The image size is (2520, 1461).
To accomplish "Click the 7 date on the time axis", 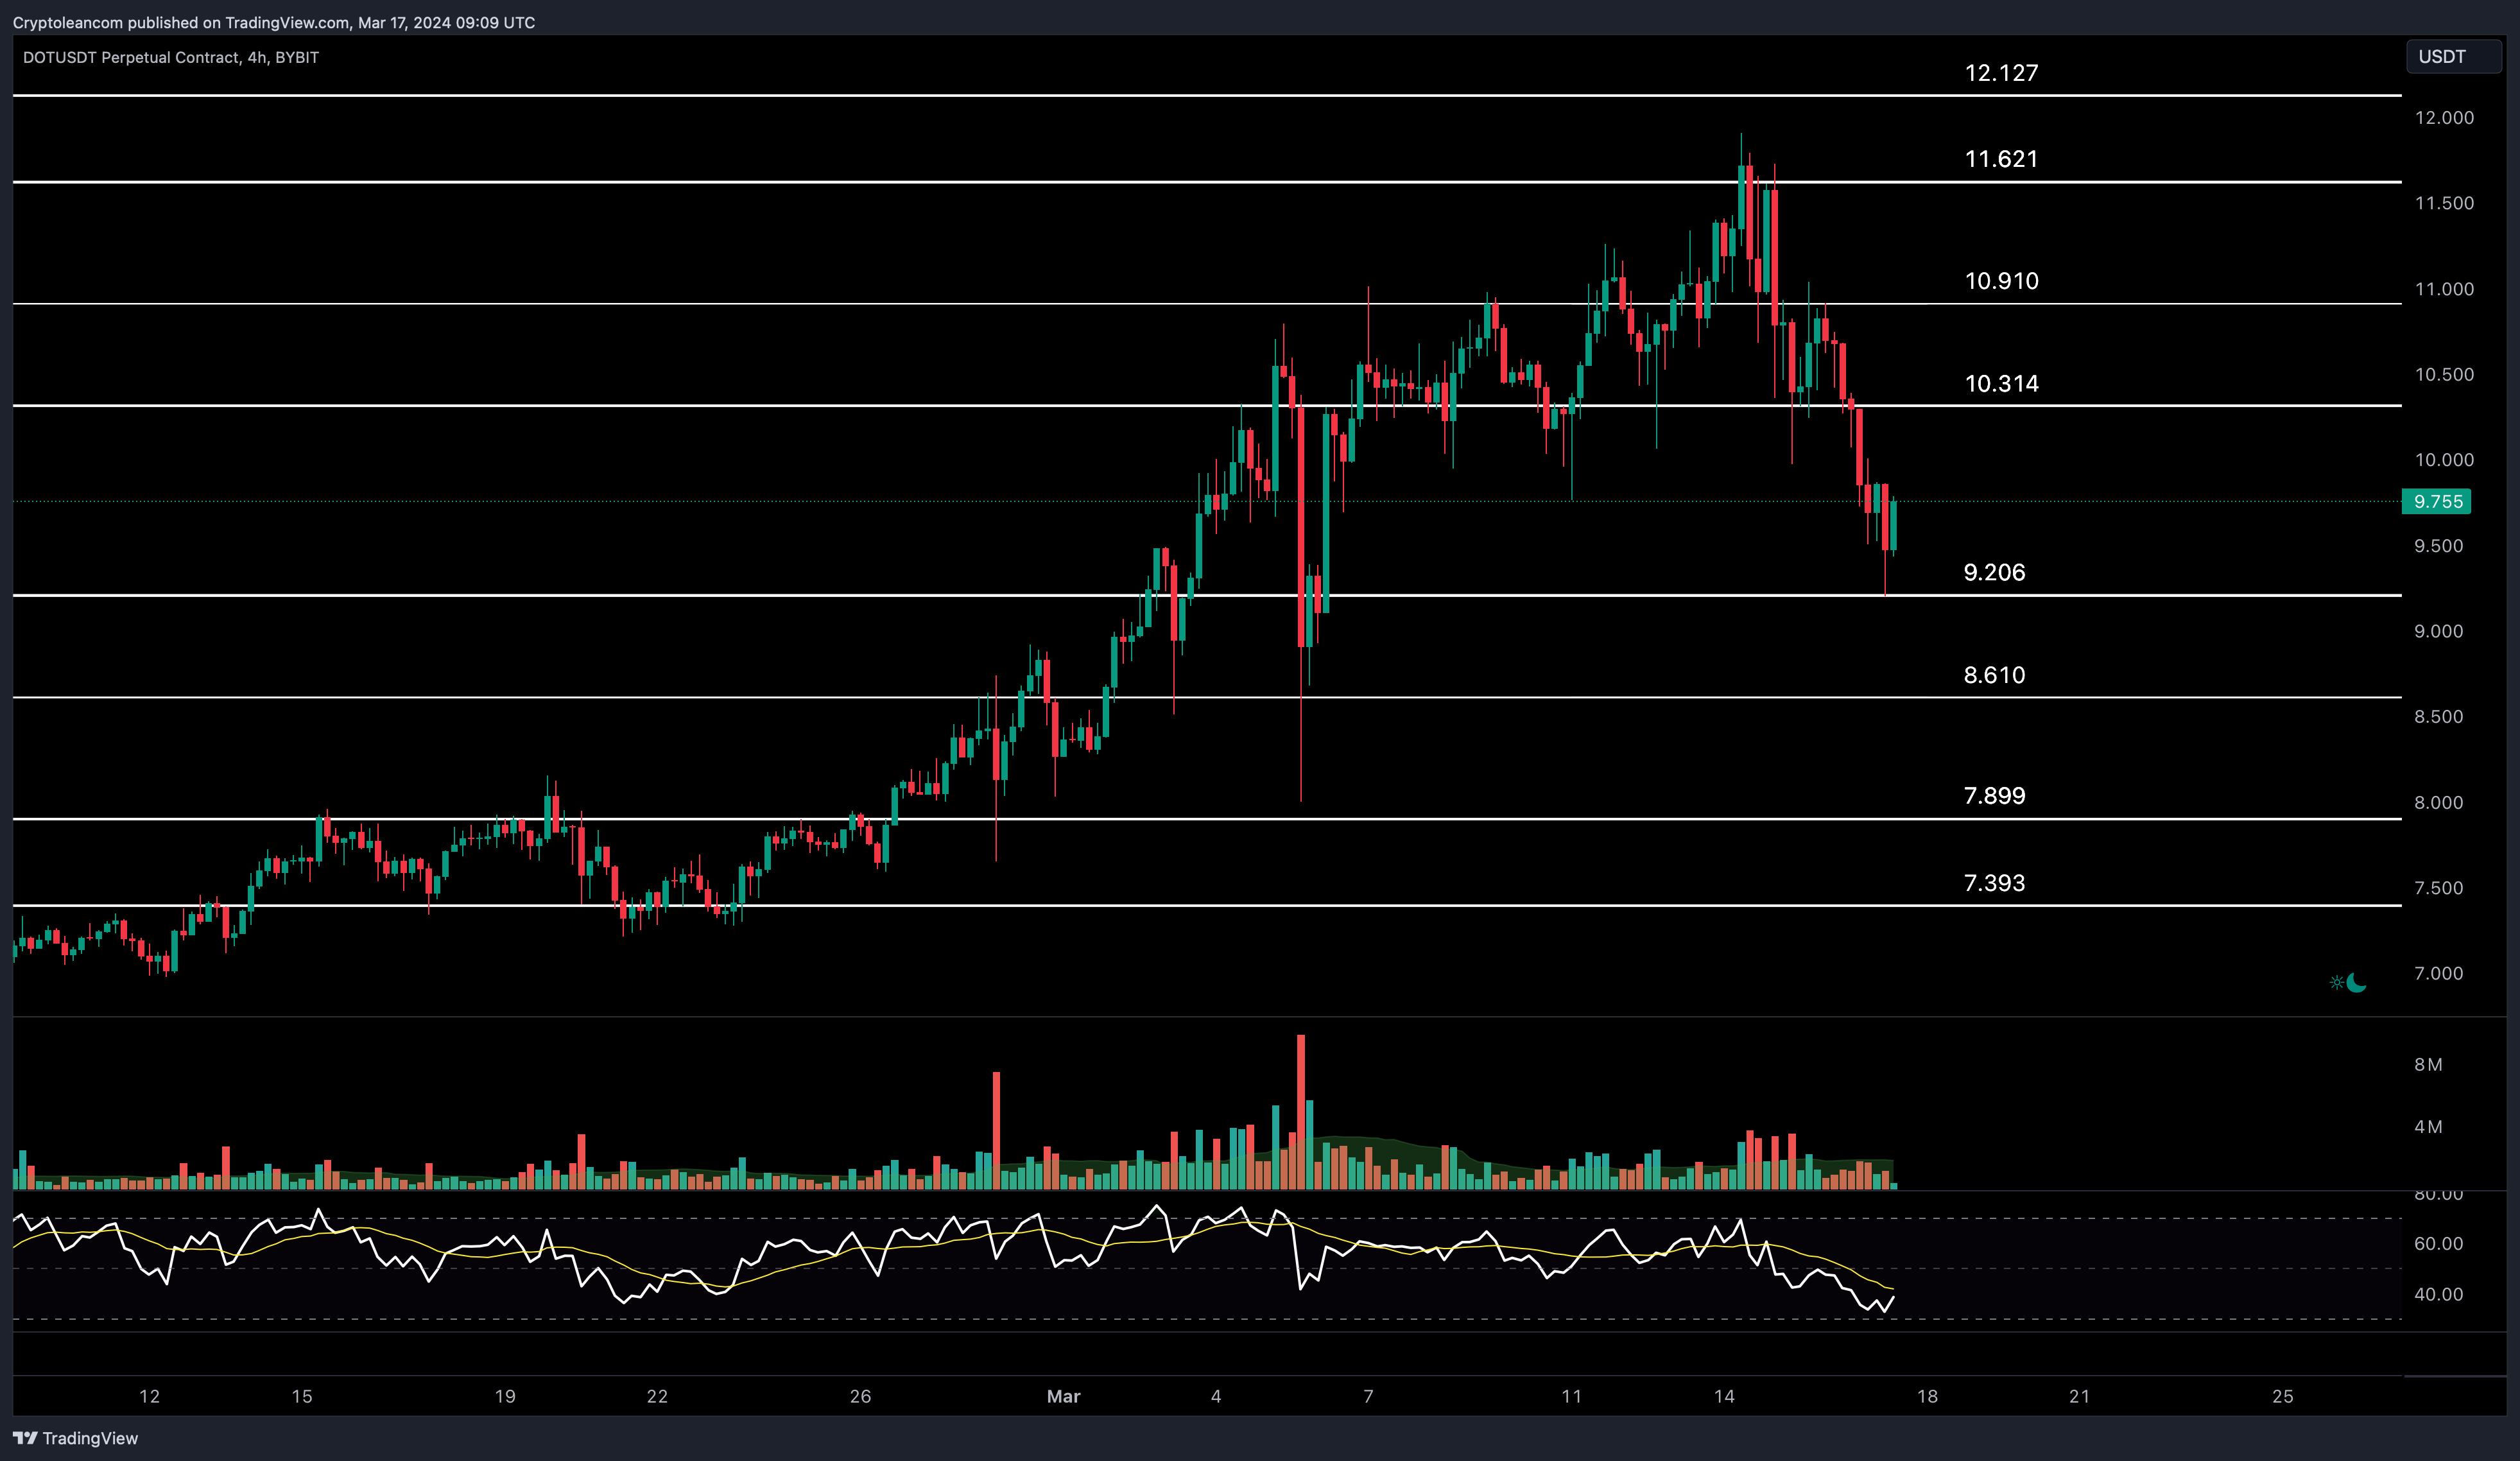I will tap(1368, 1397).
